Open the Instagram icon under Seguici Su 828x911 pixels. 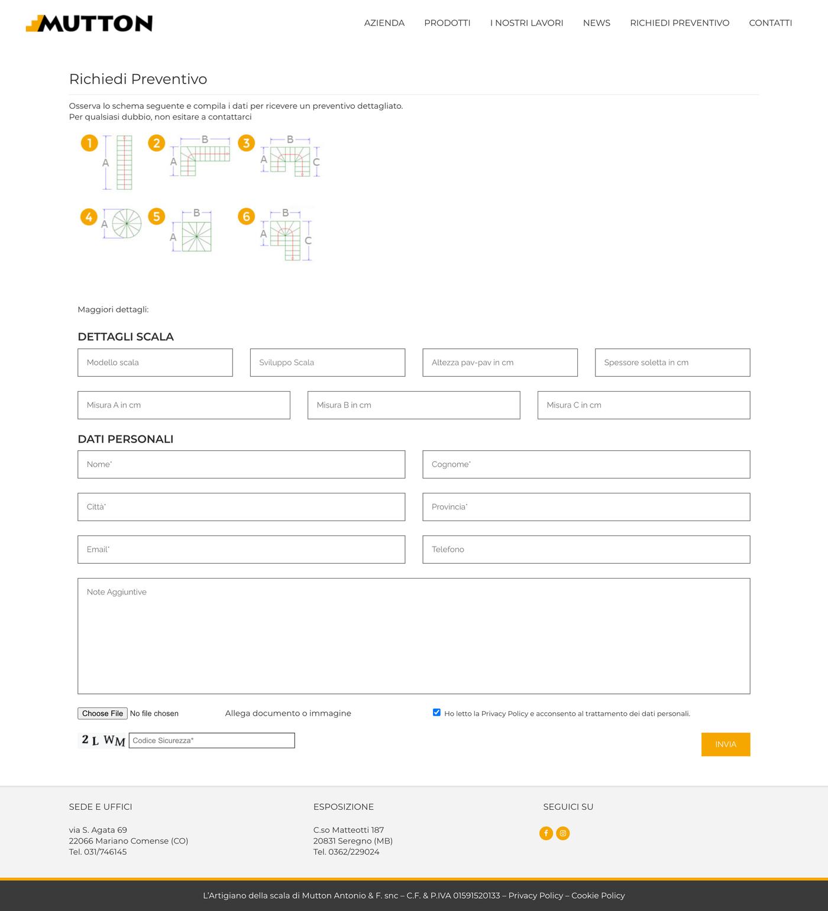click(x=563, y=833)
